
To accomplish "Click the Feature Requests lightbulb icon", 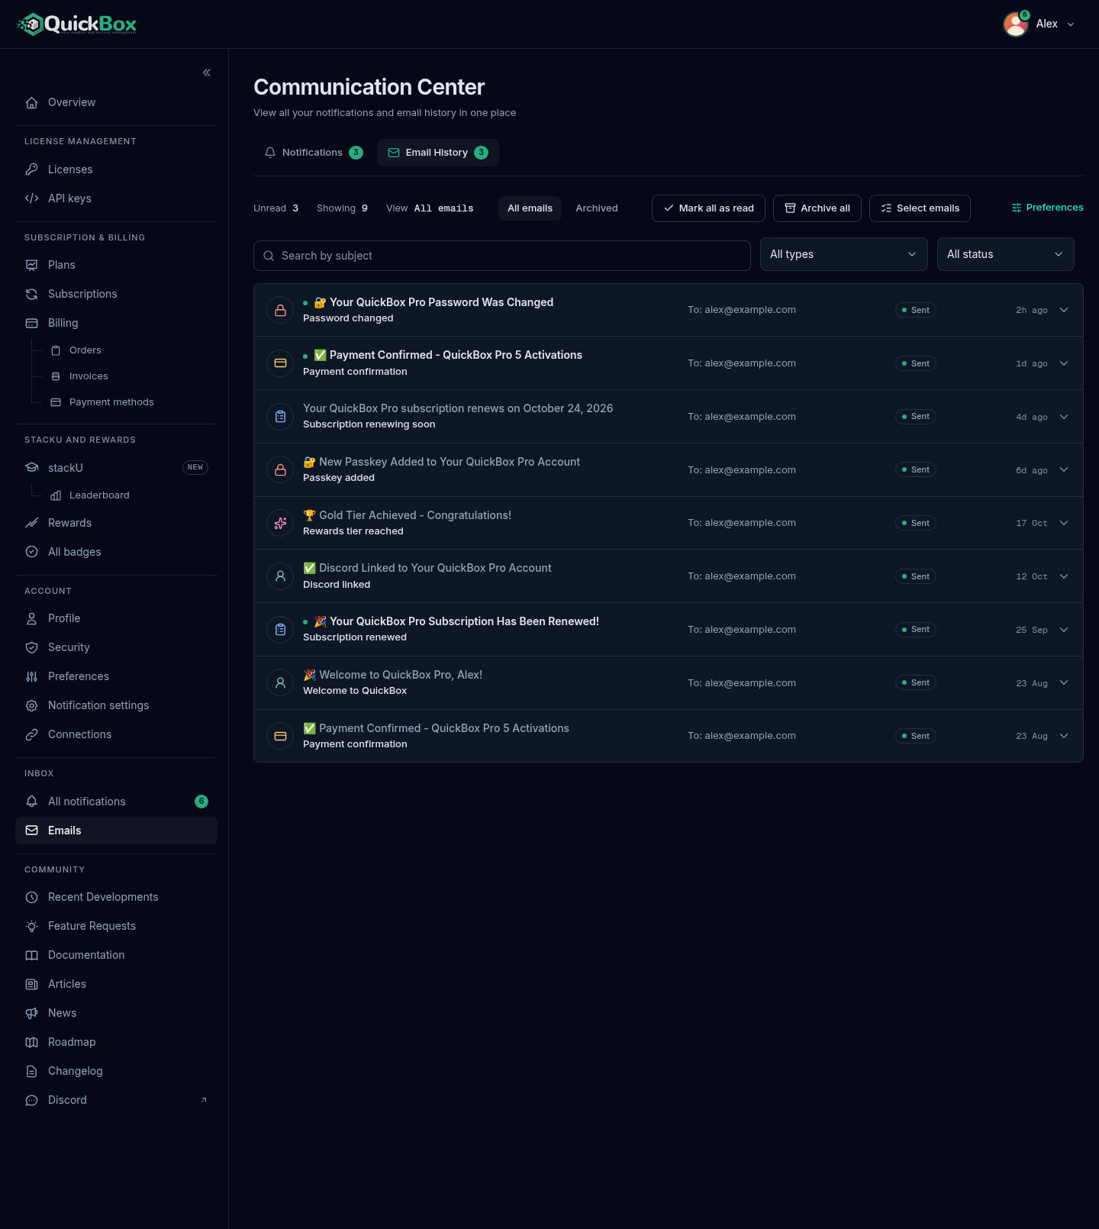I will point(31,926).
